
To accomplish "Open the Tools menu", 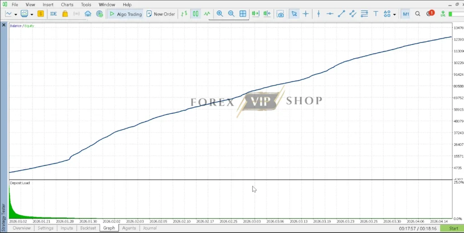I will coord(86,5).
